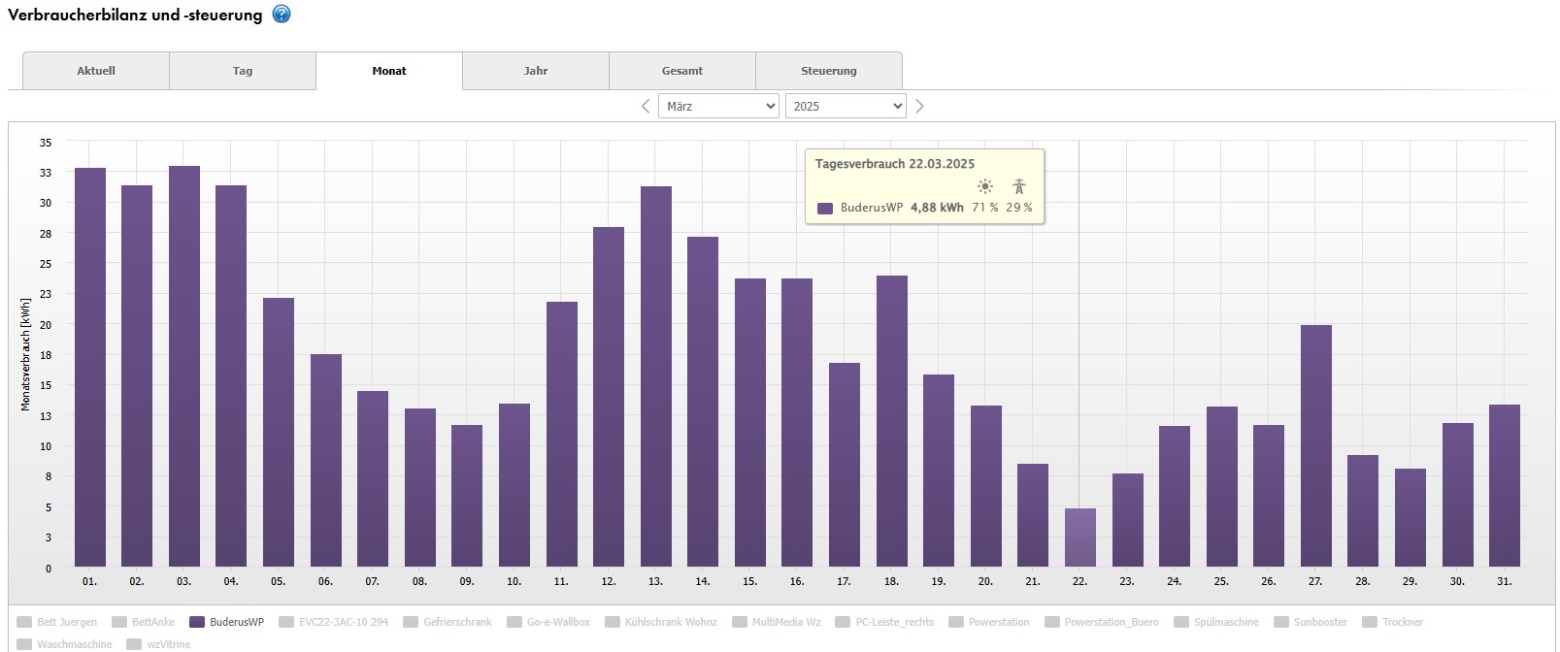This screenshot has height=652, width=1560.
Task: Click the bar for day 27.
Action: 1316,446
